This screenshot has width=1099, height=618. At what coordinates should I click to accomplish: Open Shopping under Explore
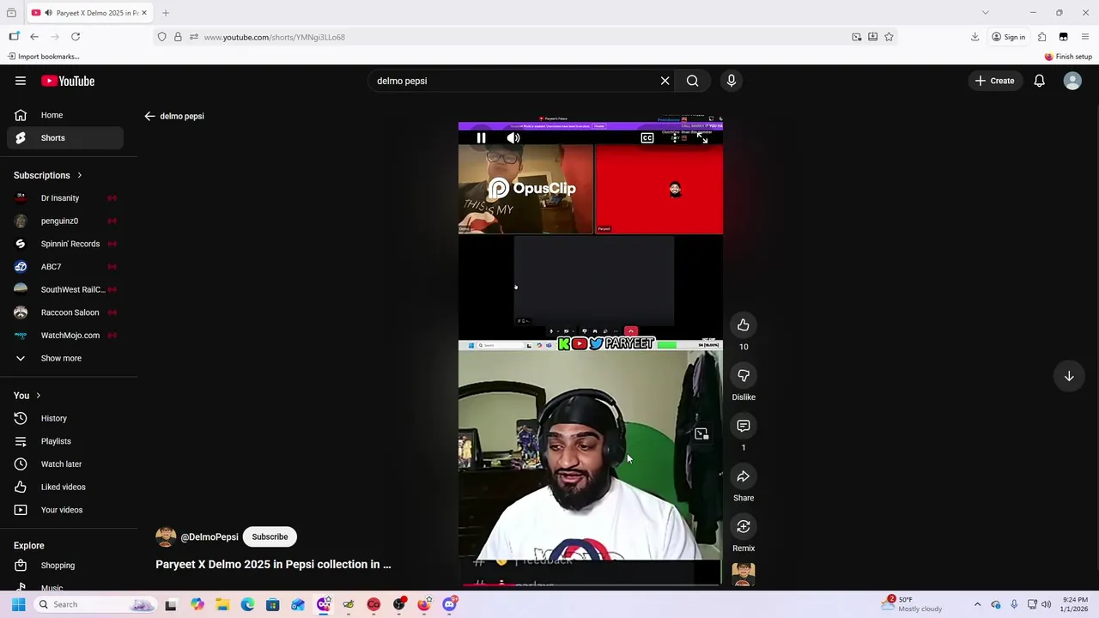pyautogui.click(x=65, y=566)
